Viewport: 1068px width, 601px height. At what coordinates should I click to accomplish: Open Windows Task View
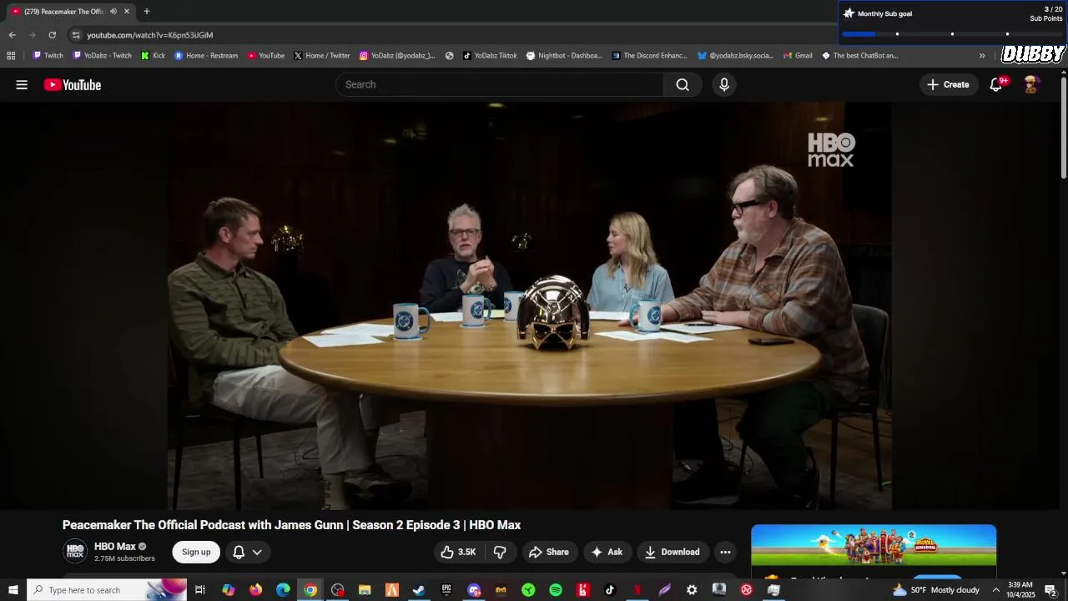(x=200, y=590)
